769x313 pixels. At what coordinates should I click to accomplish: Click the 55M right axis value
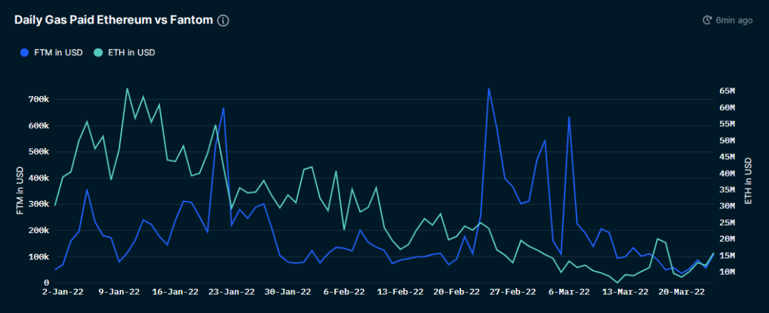tap(727, 124)
